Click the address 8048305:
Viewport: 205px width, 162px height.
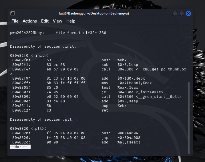[x=21, y=88]
